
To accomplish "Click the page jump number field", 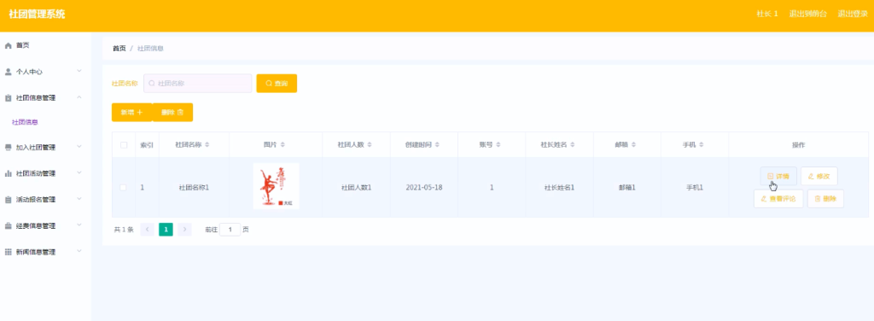I will point(230,230).
